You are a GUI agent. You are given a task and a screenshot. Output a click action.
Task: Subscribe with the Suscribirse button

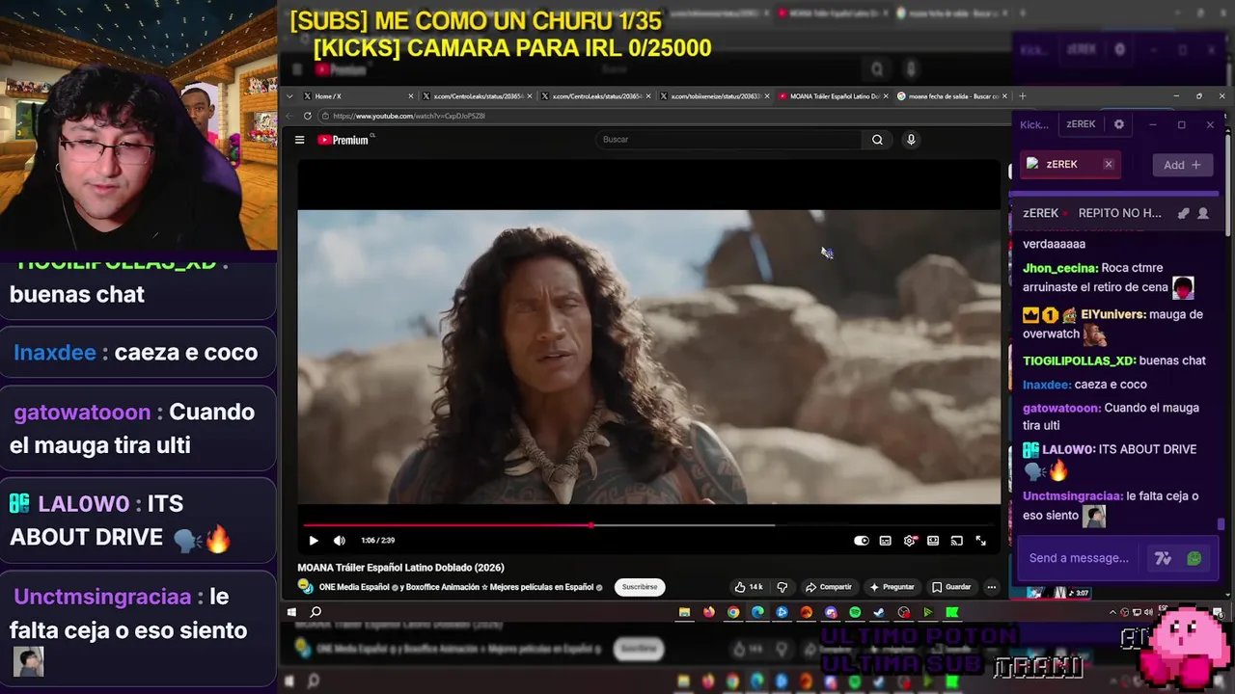640,587
